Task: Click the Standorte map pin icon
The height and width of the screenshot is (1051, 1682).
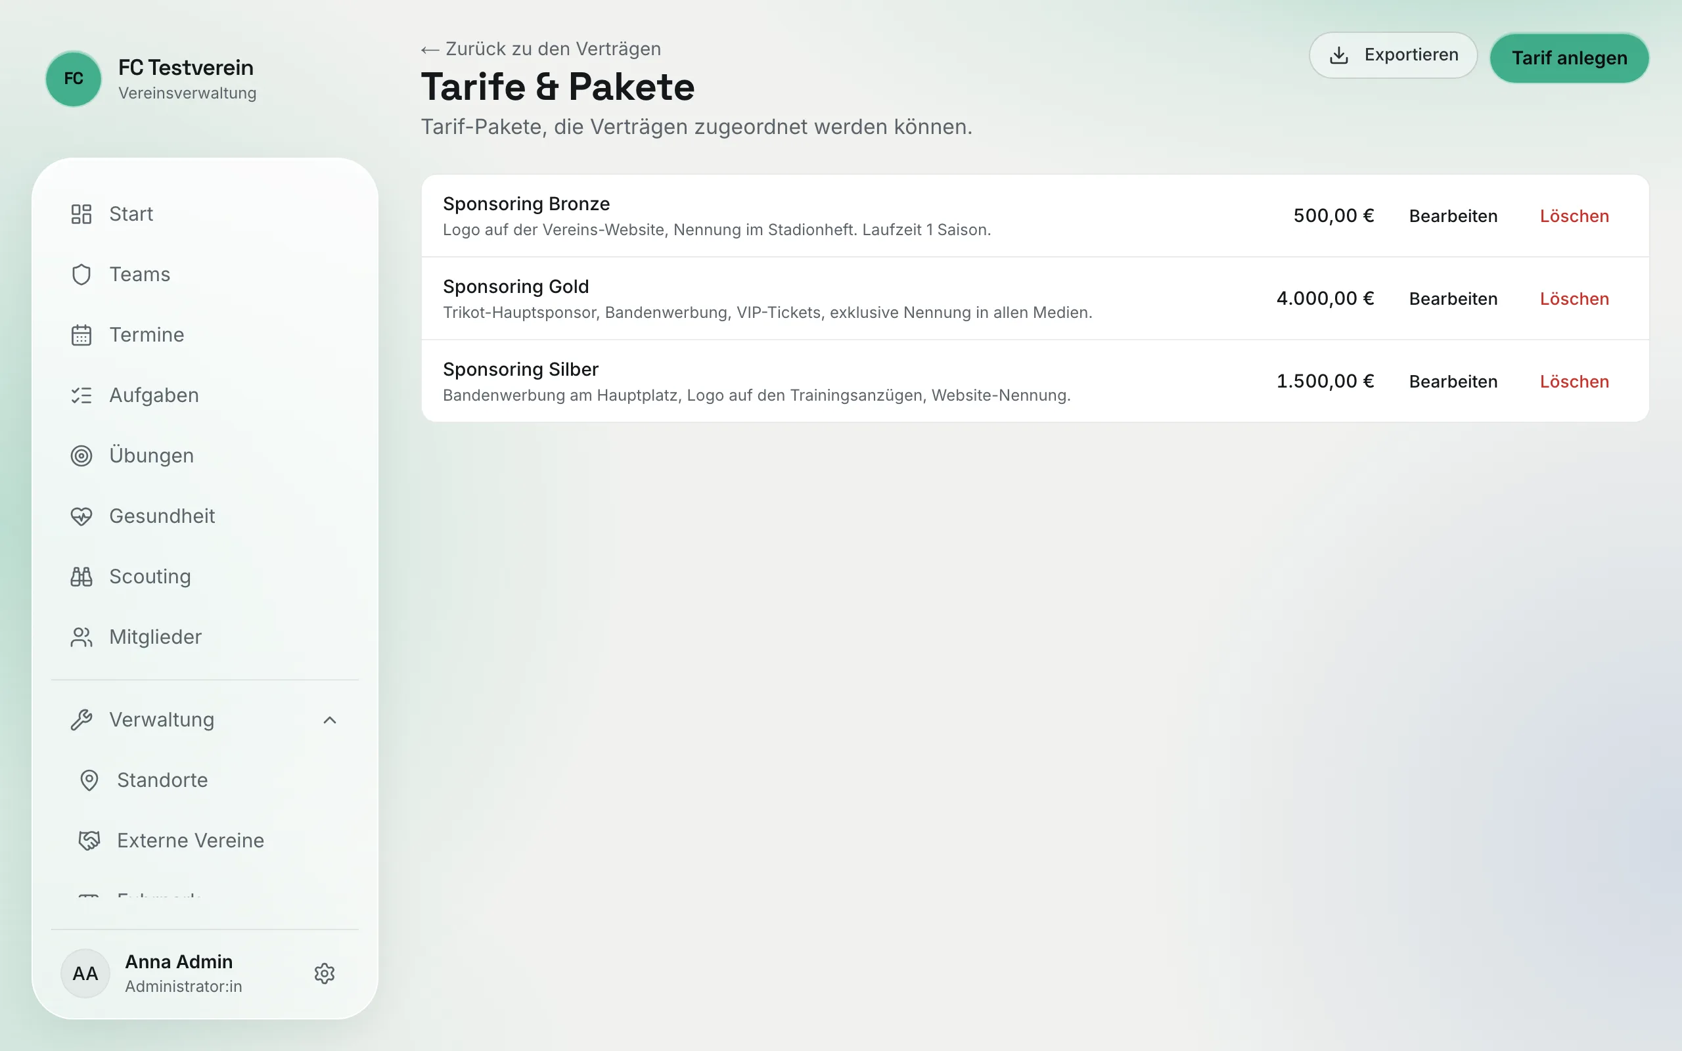Action: 89,780
